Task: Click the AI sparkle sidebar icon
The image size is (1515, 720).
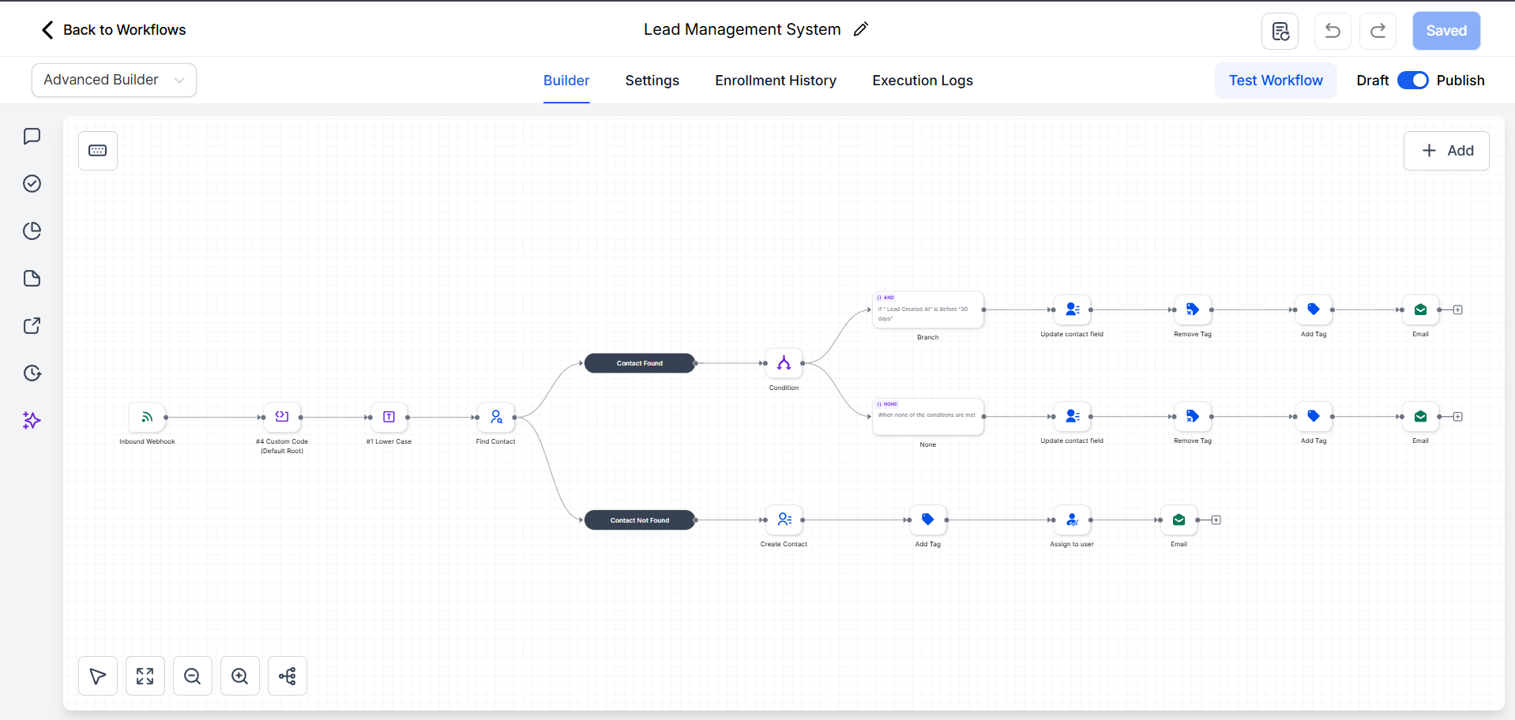Action: coord(32,421)
